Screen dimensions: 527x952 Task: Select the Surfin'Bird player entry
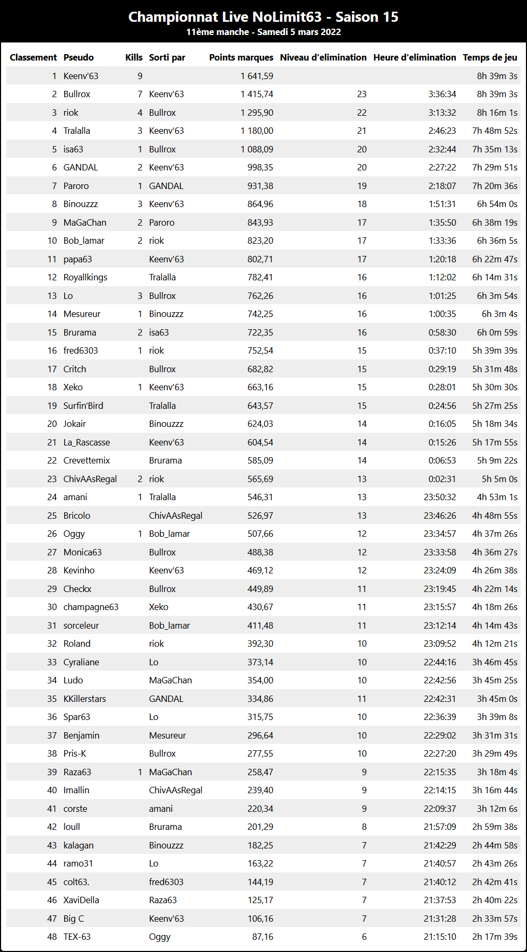pyautogui.click(x=83, y=406)
